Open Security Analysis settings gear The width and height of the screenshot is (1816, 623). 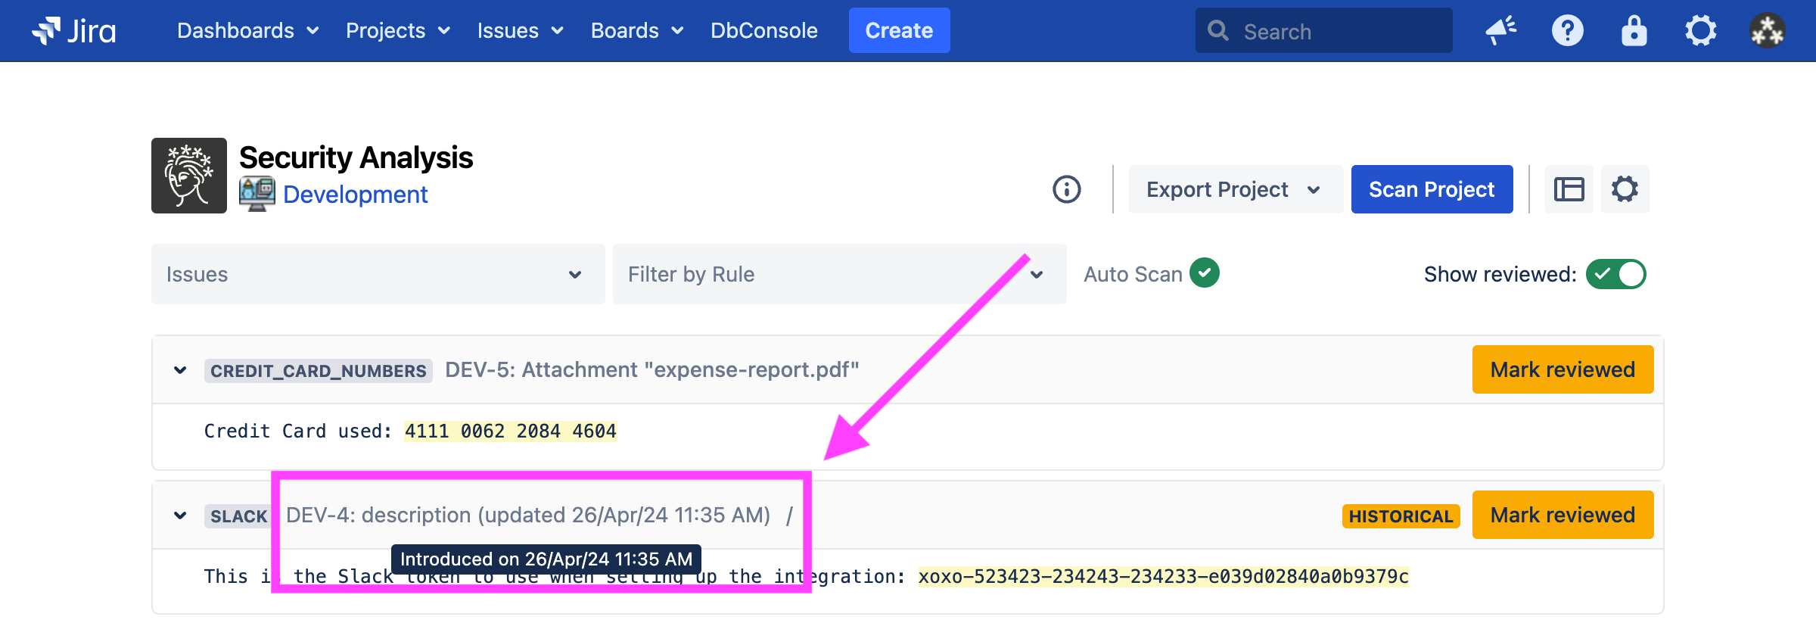coord(1625,189)
